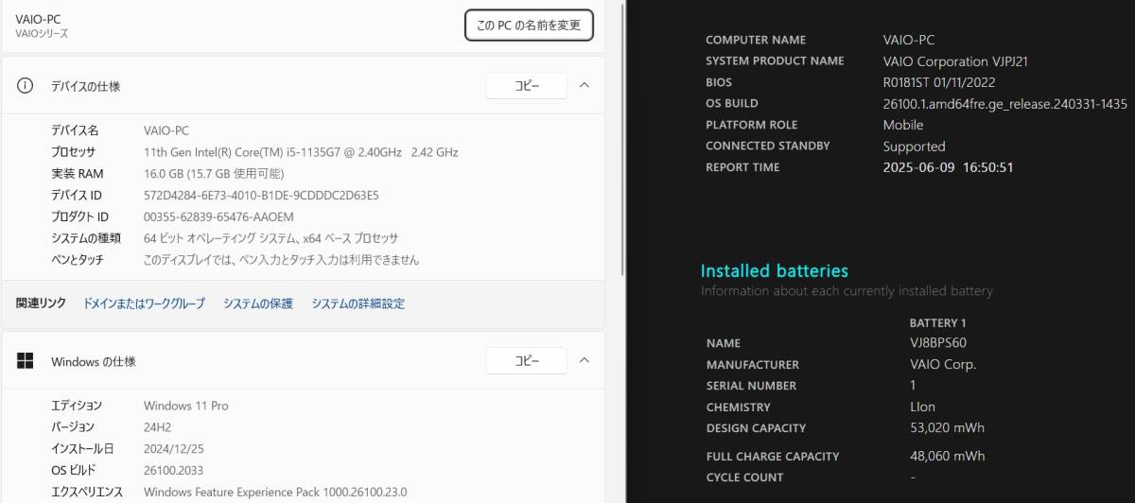Select the processor value i5-1135G7

301,152
